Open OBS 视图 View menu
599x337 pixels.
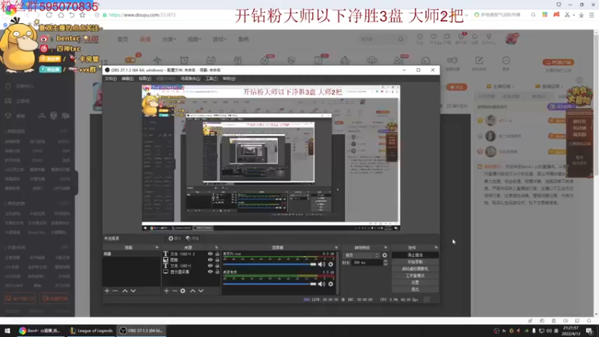[145, 79]
